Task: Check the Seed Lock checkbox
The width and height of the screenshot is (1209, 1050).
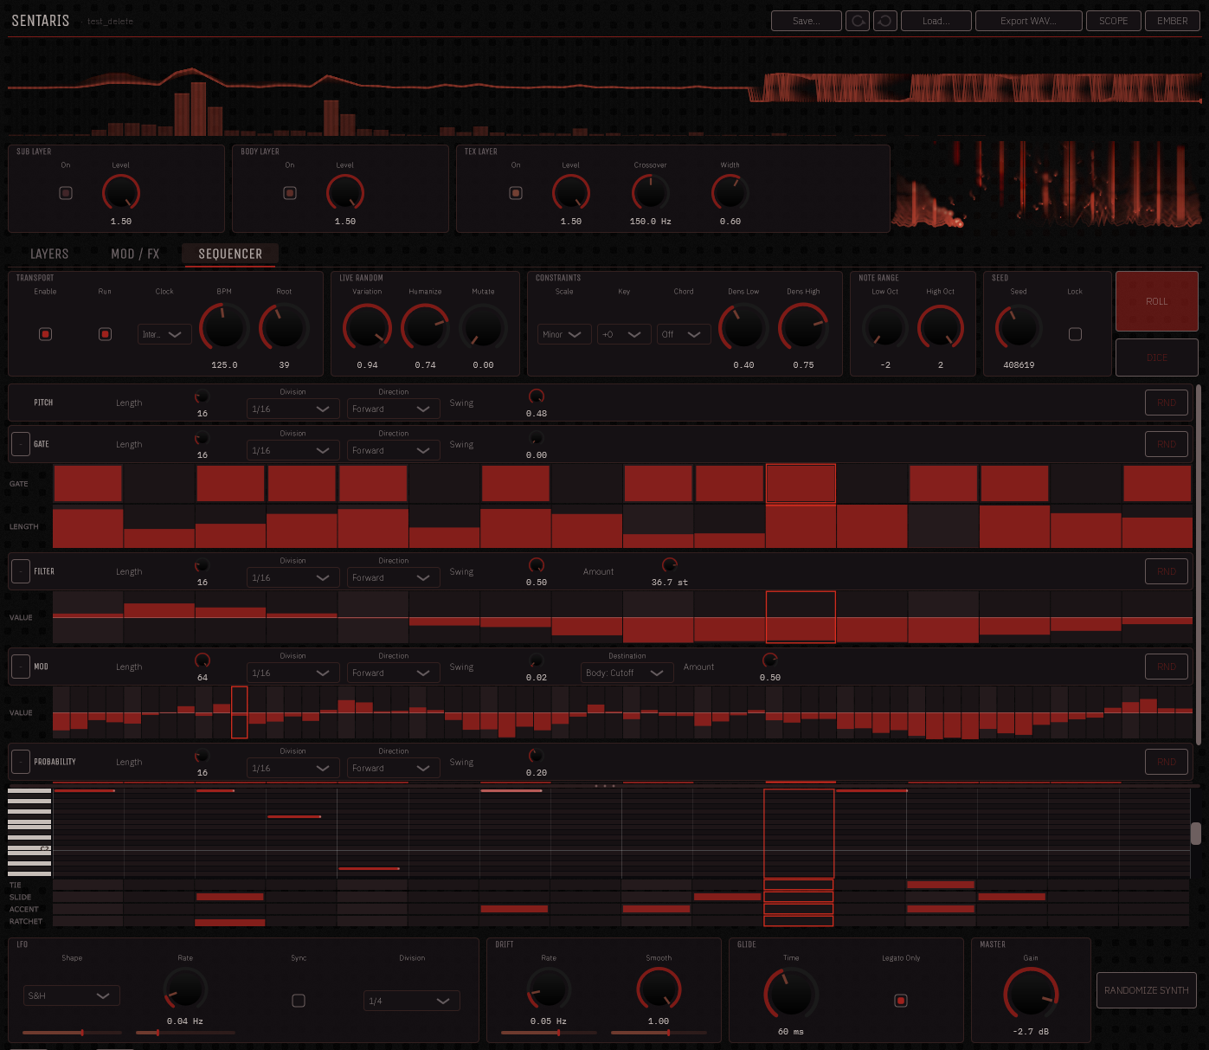Action: click(x=1075, y=334)
